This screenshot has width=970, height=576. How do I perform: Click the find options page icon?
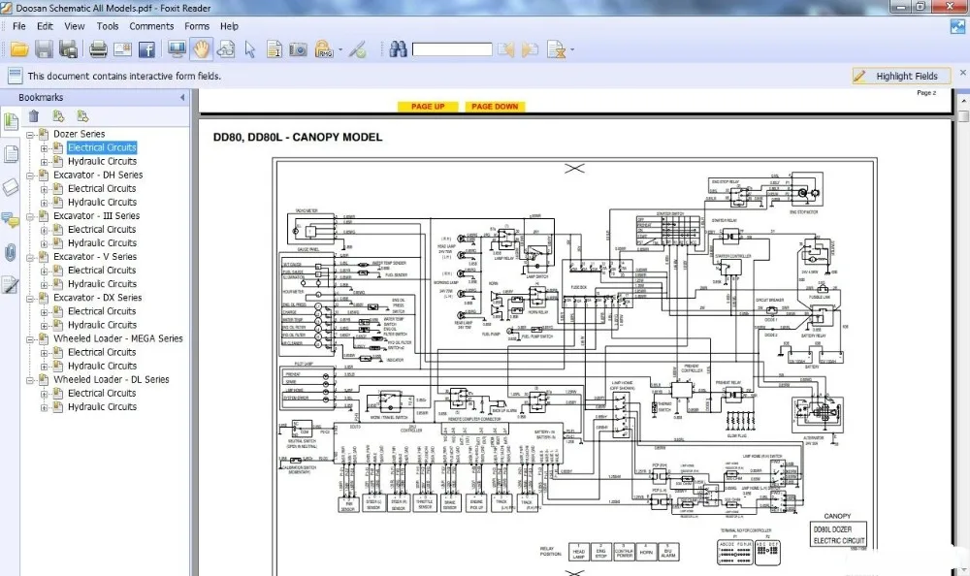click(x=556, y=49)
